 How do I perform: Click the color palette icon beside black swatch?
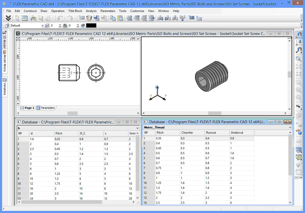(83, 26)
